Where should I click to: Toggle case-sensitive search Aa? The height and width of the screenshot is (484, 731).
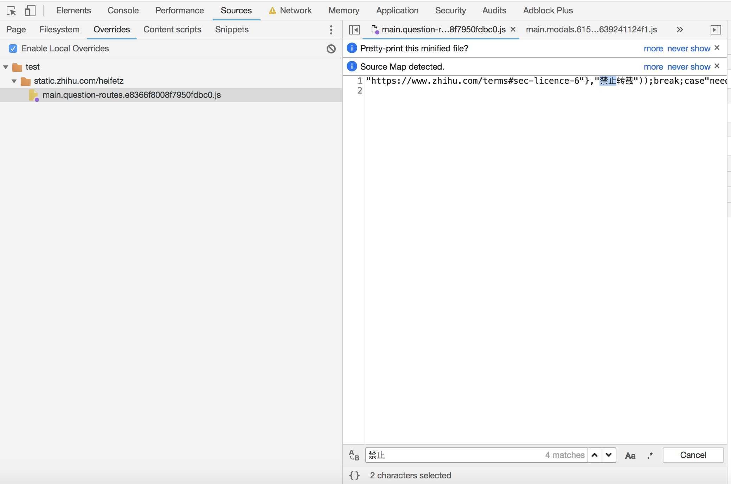pyautogui.click(x=630, y=456)
